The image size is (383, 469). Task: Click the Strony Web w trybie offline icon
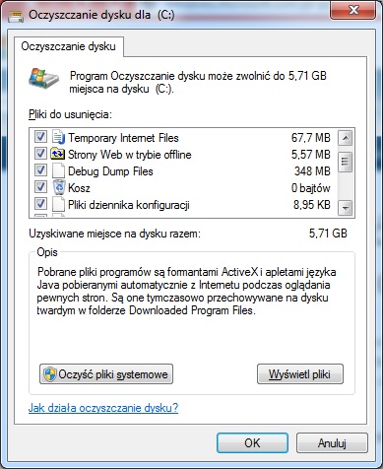58,154
